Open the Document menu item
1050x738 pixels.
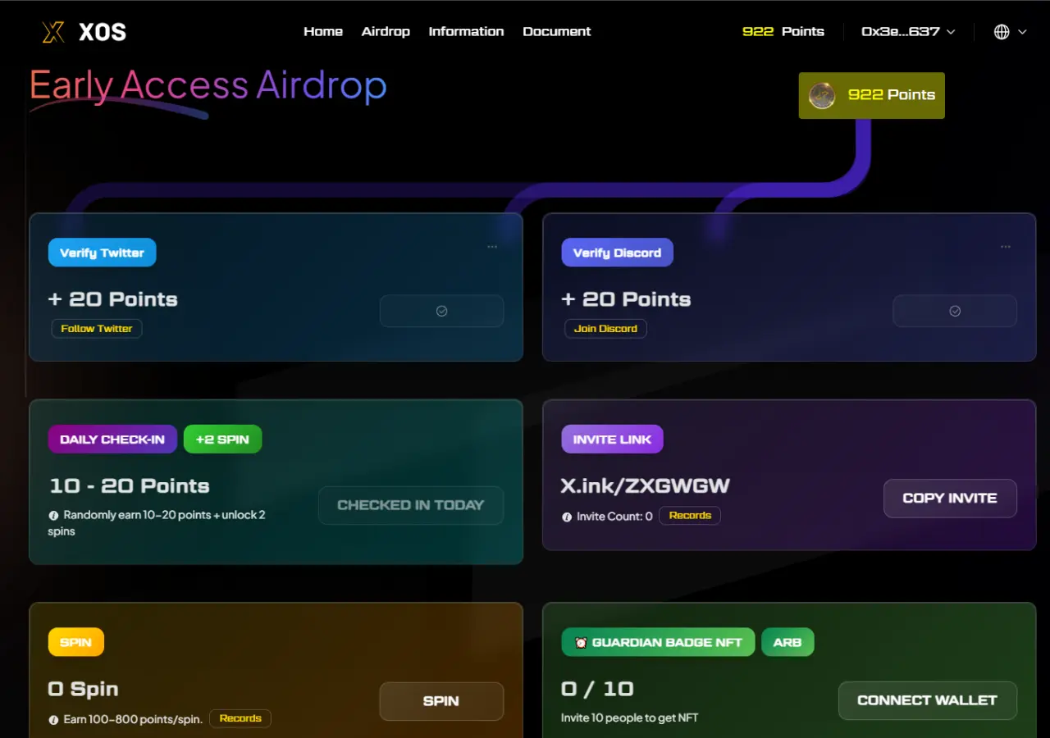pyautogui.click(x=557, y=32)
